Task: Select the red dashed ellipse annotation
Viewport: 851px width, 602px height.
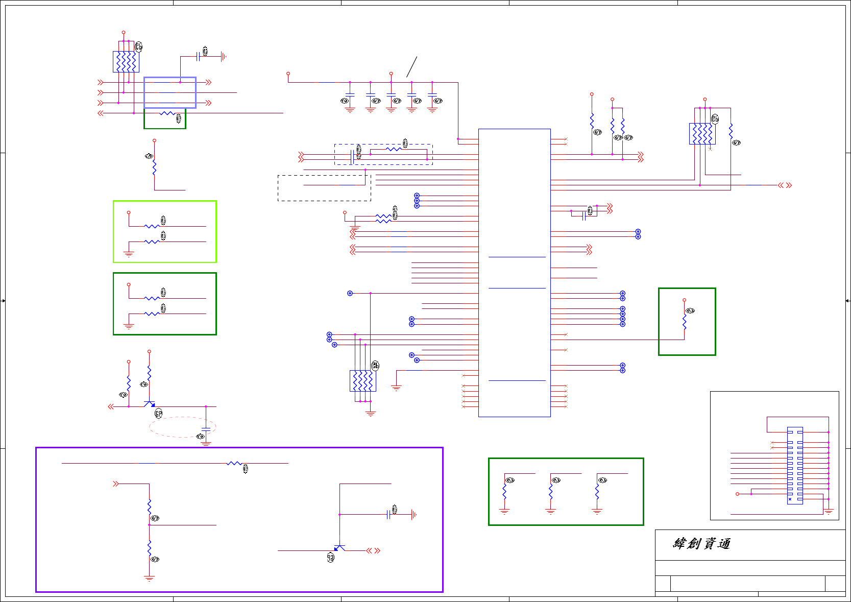Action: pos(182,427)
